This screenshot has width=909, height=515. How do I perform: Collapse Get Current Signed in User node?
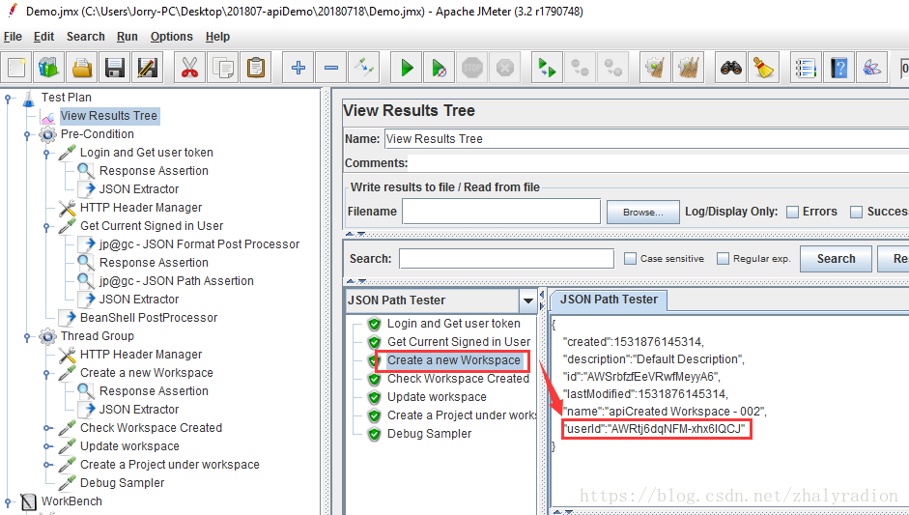[46, 227]
